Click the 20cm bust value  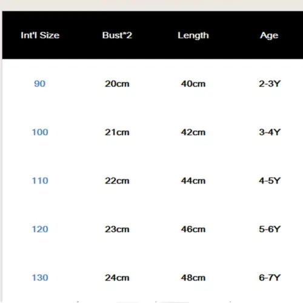point(117,84)
